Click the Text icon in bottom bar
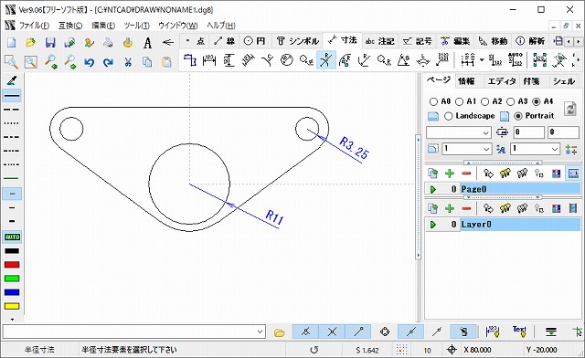Viewport: 585px width, 358px height. (x=519, y=332)
